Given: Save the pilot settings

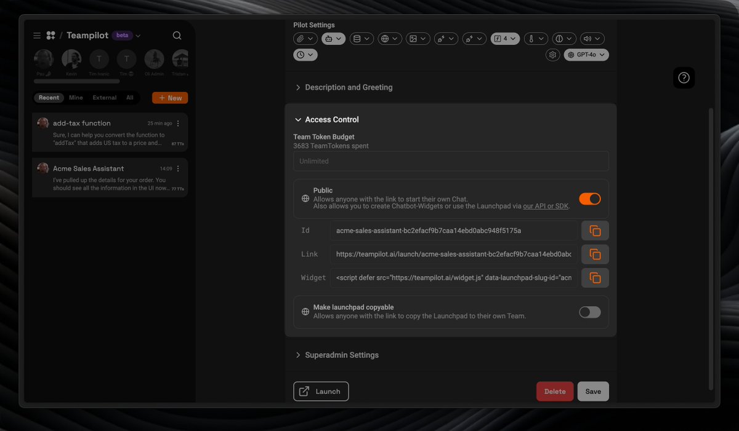Looking at the screenshot, I should pyautogui.click(x=593, y=392).
